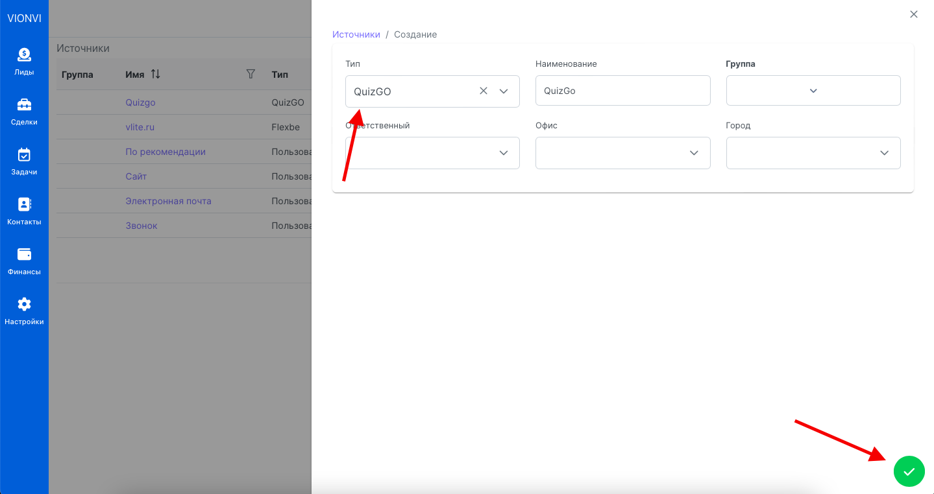
Task: Open the Настройки gear icon
Action: click(24, 304)
